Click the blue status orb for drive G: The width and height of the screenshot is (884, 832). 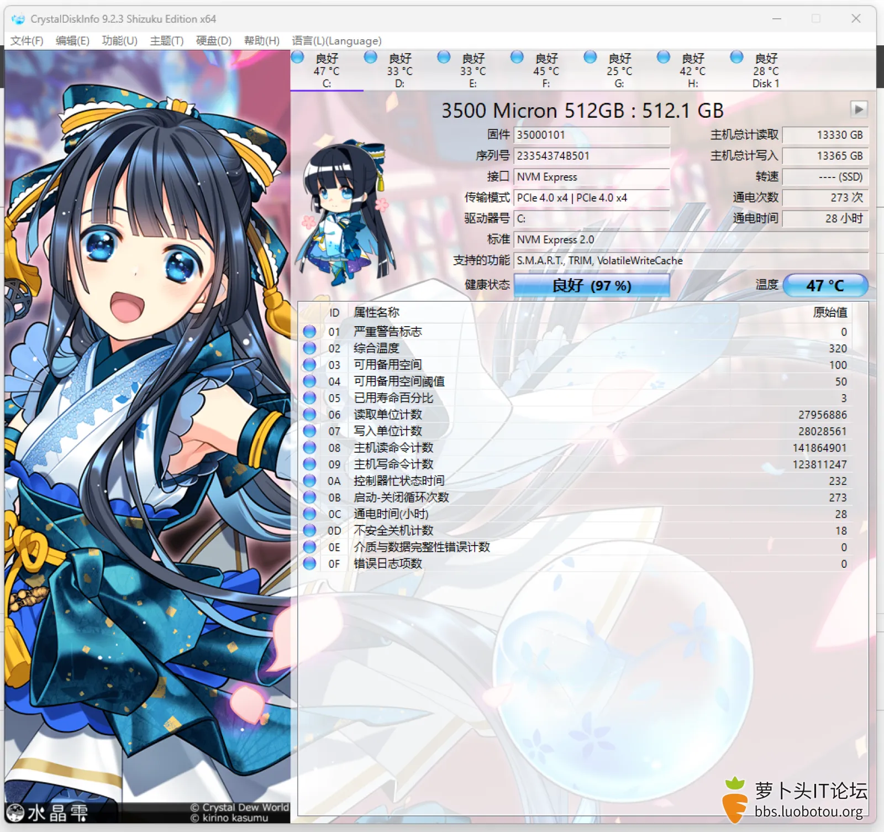click(x=590, y=57)
